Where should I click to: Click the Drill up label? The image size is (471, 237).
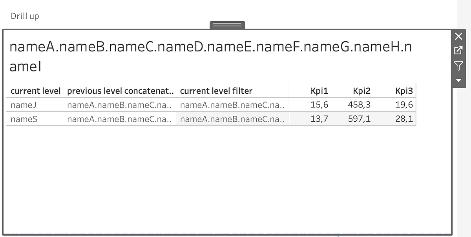pyautogui.click(x=25, y=16)
